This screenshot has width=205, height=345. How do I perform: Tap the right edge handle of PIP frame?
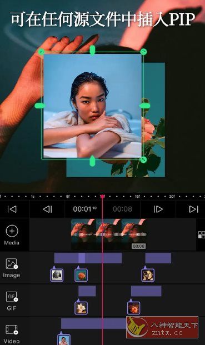pyautogui.click(x=145, y=106)
